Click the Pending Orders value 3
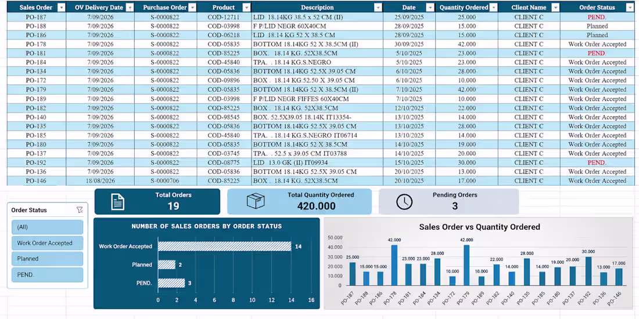This screenshot has height=319, width=639. (x=455, y=206)
